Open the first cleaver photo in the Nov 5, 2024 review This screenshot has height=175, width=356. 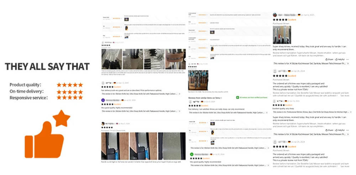click(x=115, y=146)
